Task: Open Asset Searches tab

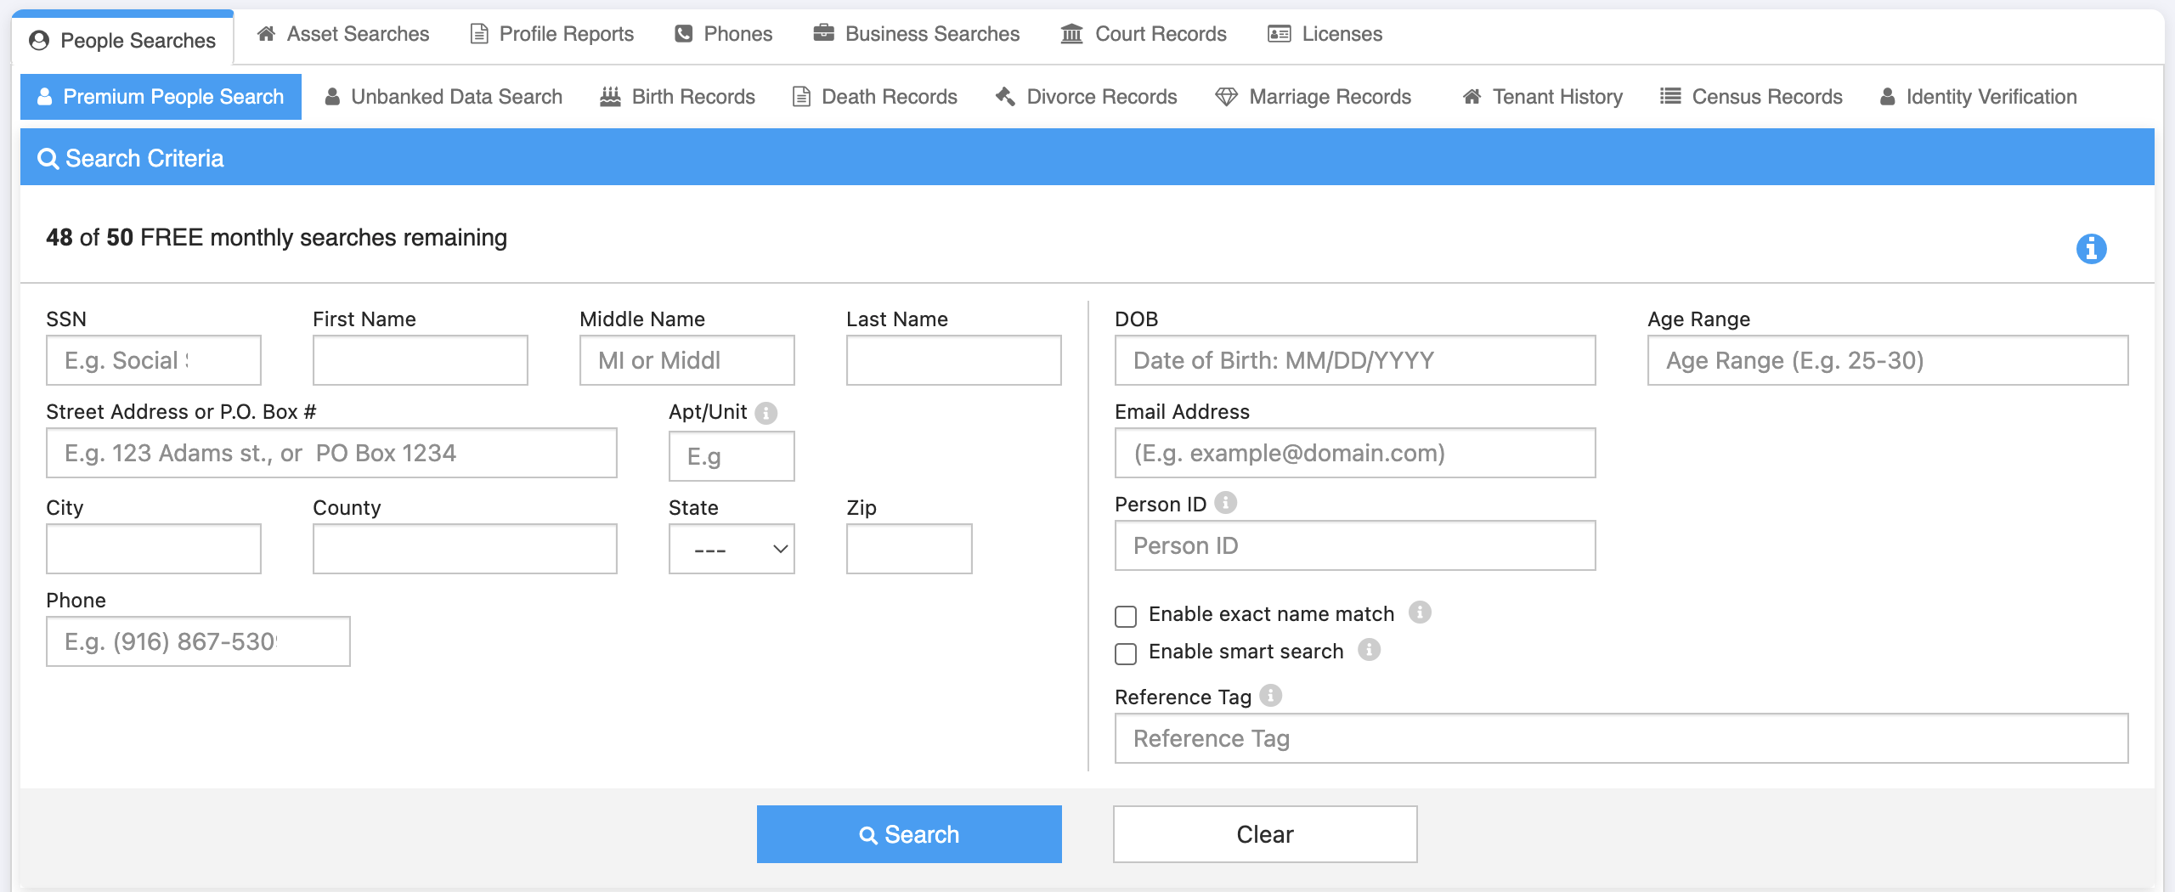Action: tap(343, 34)
